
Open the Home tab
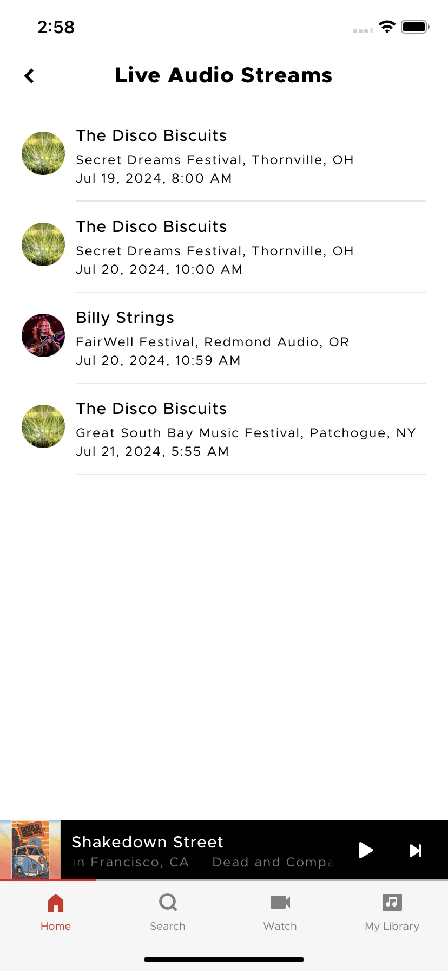pyautogui.click(x=56, y=912)
